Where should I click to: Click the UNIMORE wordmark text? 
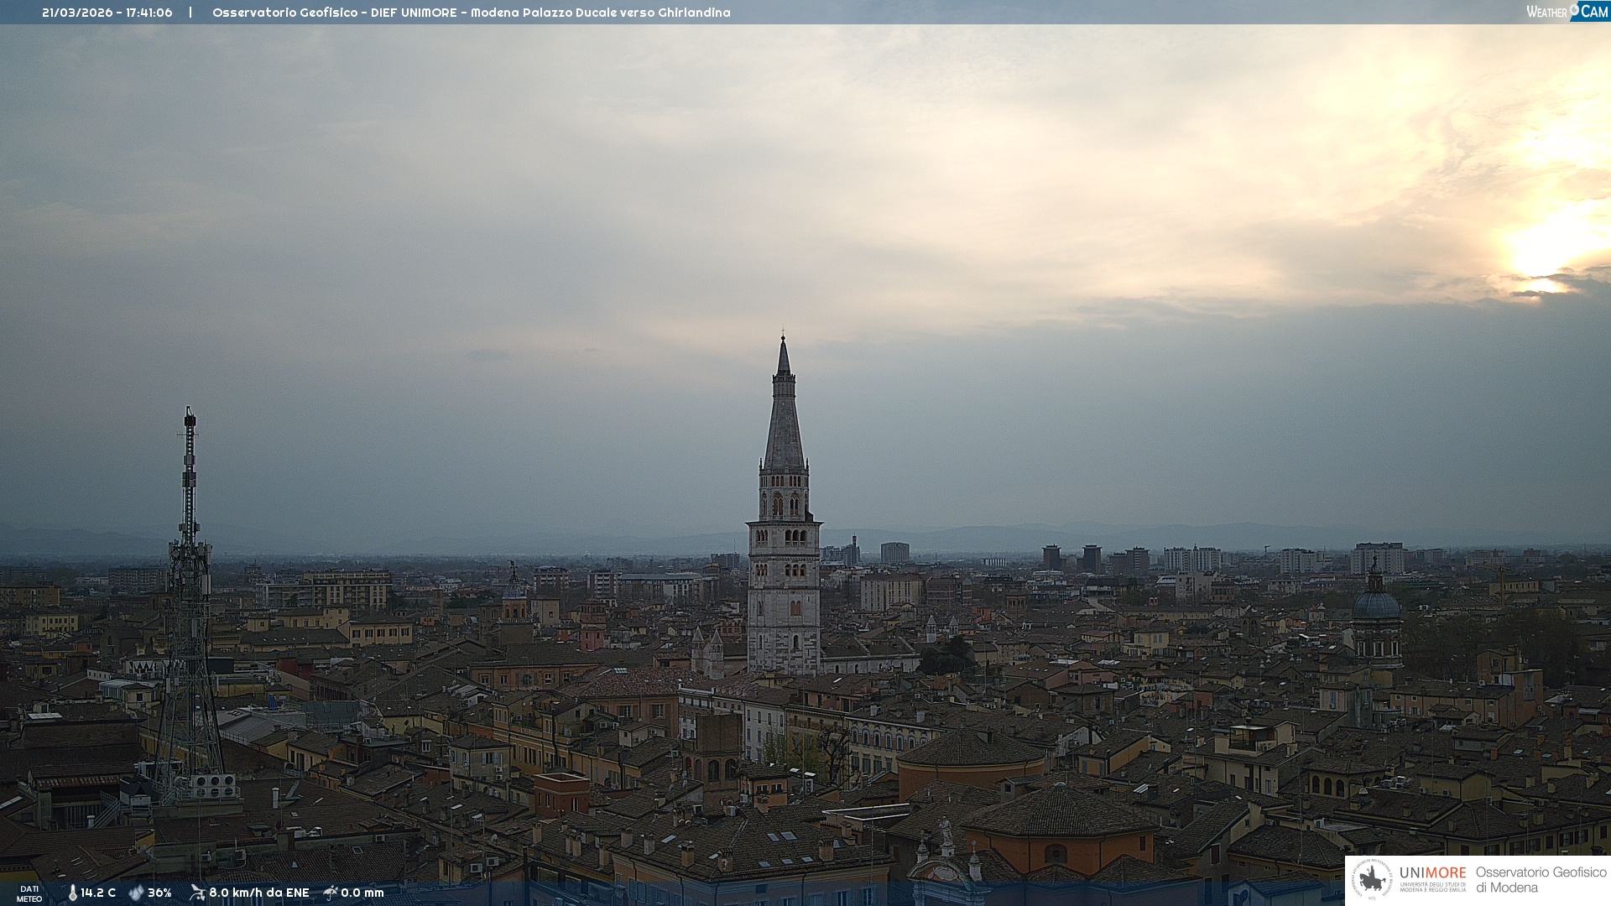1432,872
